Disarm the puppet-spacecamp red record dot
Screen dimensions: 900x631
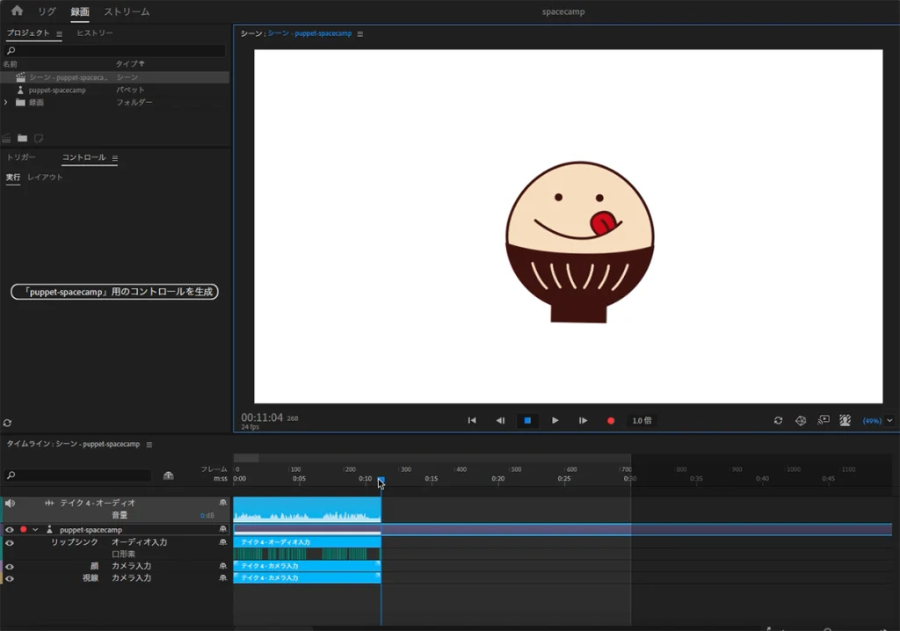[24, 530]
